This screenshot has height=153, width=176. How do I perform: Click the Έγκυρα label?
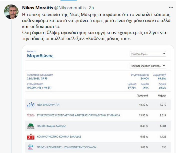(x=132, y=84)
